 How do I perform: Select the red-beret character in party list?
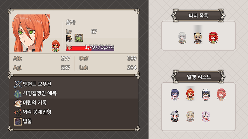point(213,37)
